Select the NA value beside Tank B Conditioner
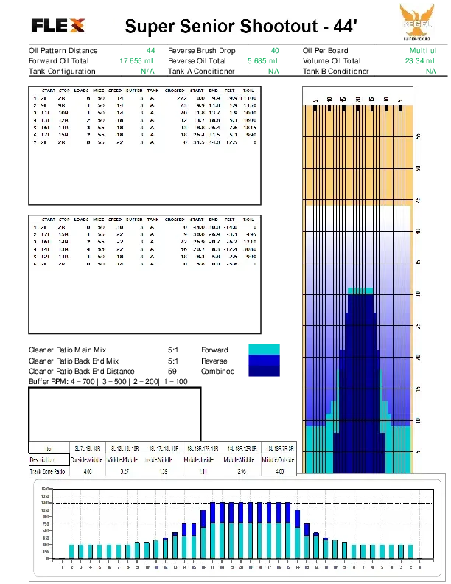This screenshot has width=451, height=584. tap(431, 71)
